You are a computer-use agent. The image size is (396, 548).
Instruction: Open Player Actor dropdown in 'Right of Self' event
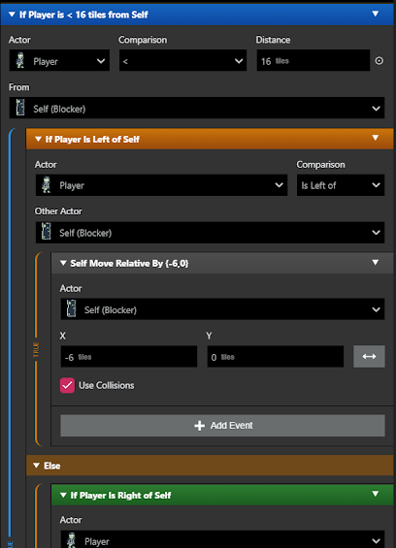click(x=222, y=539)
